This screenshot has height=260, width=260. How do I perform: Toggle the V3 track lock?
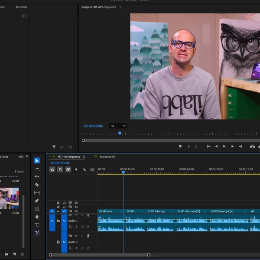pyautogui.click(x=58, y=202)
